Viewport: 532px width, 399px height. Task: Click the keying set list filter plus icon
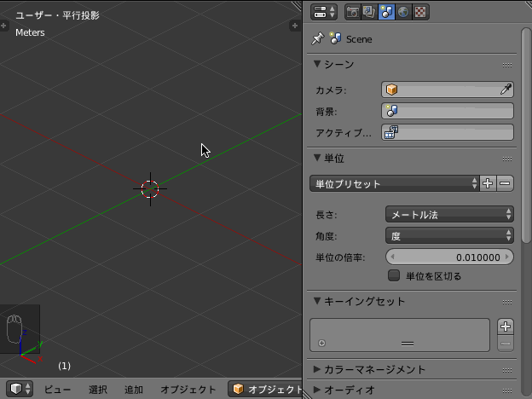pos(321,343)
